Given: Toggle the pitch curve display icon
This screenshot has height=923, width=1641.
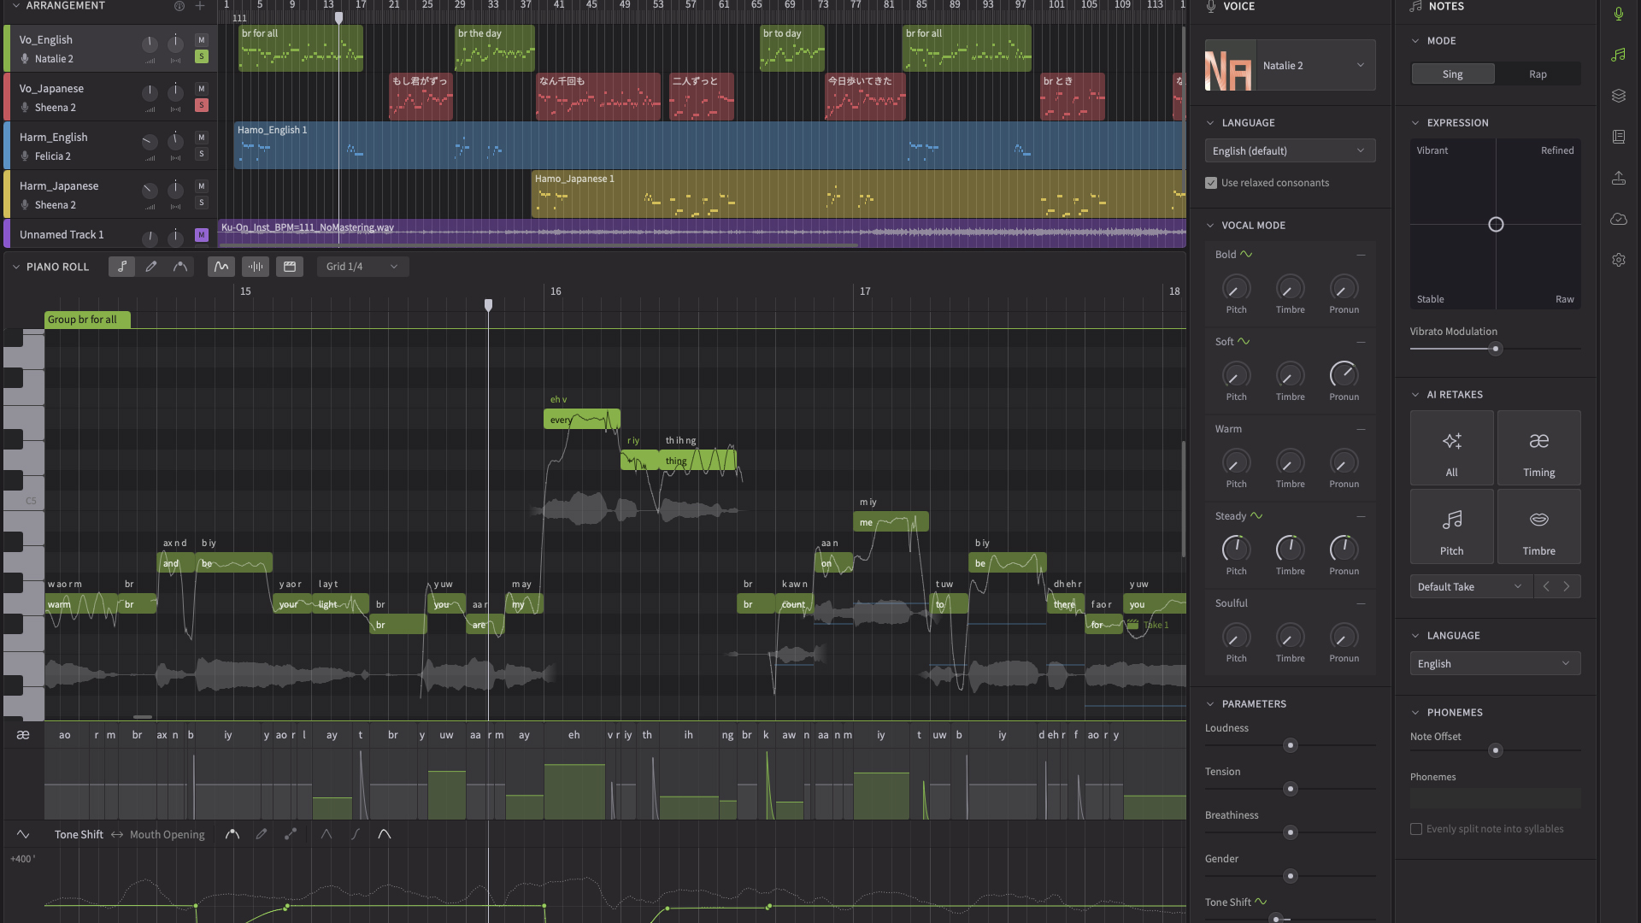Looking at the screenshot, I should click(x=221, y=267).
